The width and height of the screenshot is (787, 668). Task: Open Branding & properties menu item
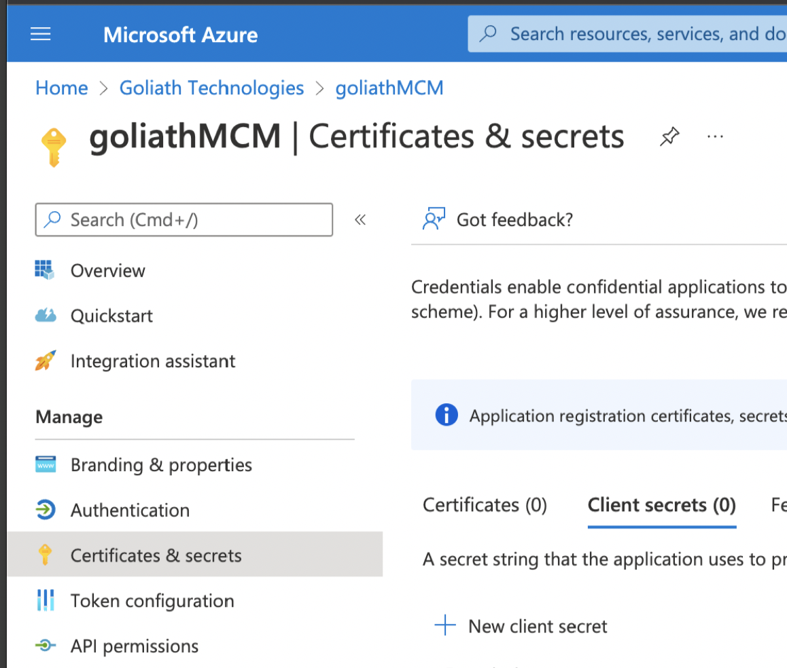[161, 465]
